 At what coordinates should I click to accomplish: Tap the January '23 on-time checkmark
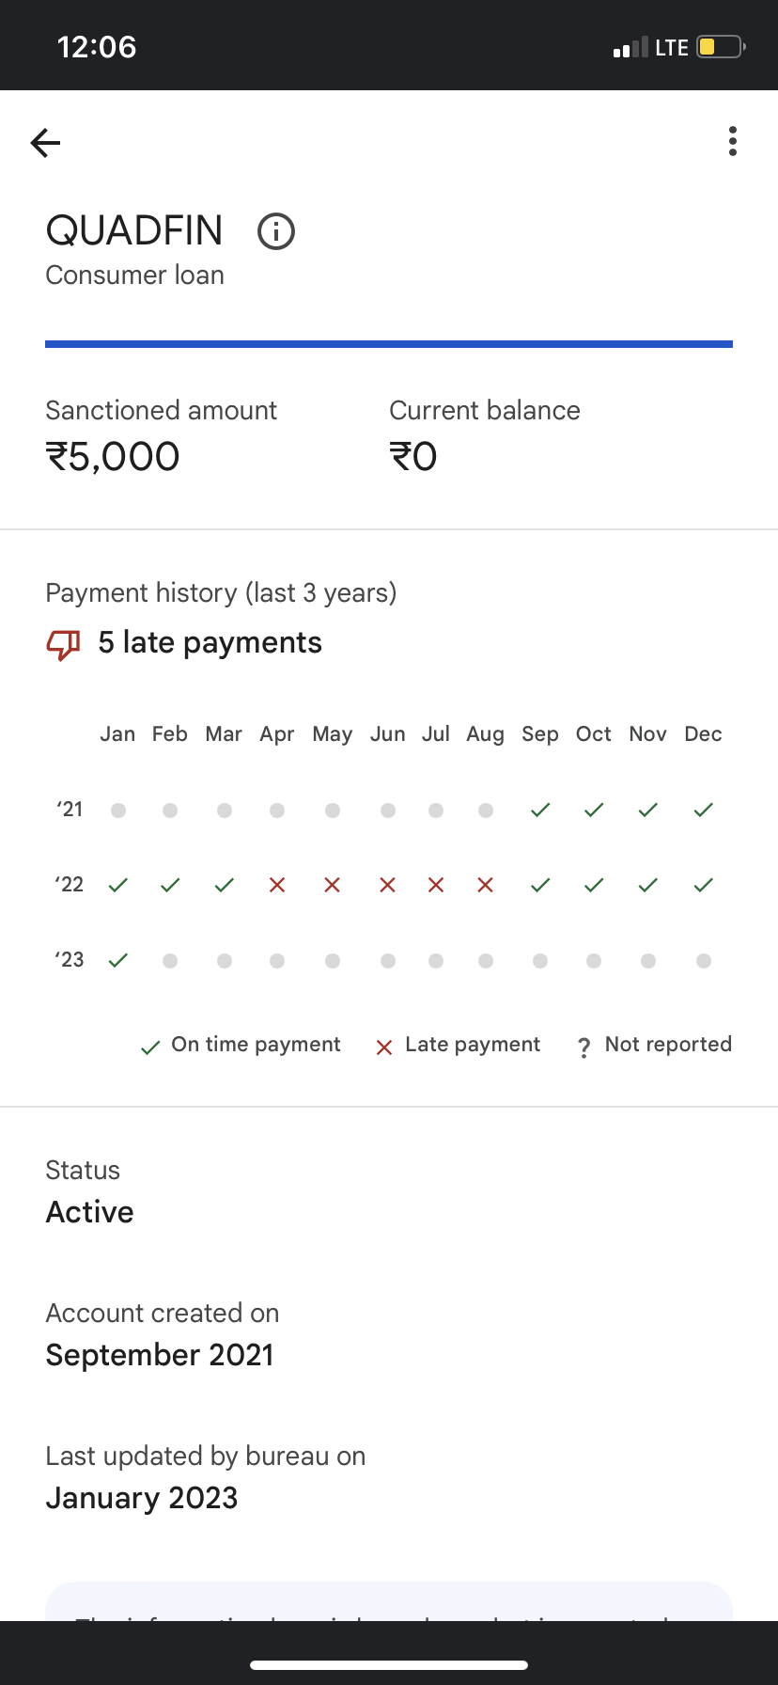tap(117, 960)
